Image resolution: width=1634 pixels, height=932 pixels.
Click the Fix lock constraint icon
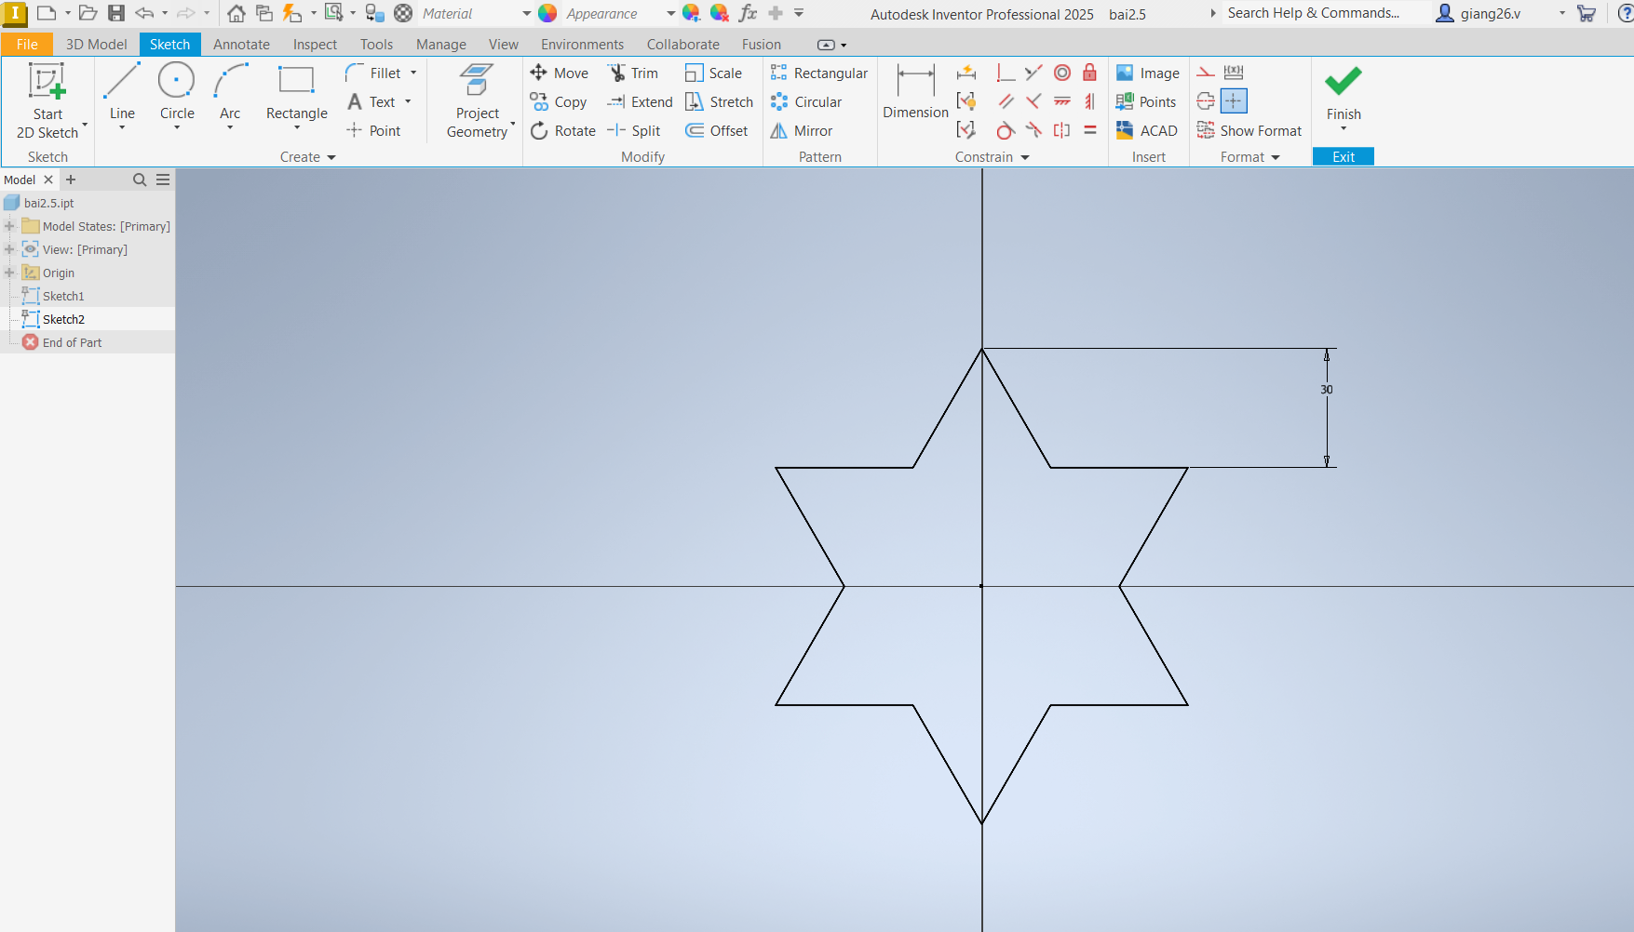click(1090, 73)
